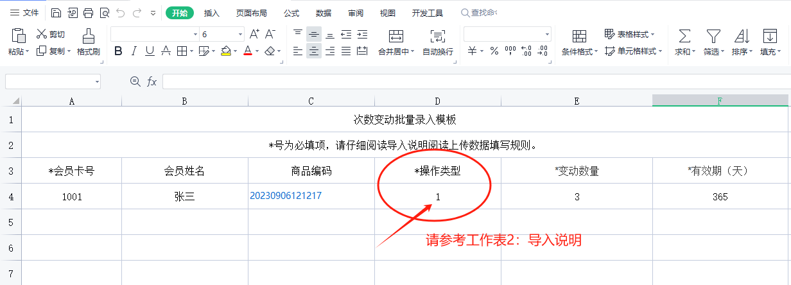The width and height of the screenshot is (791, 285).
Task: Click the Sum sigma icon
Action: click(685, 36)
